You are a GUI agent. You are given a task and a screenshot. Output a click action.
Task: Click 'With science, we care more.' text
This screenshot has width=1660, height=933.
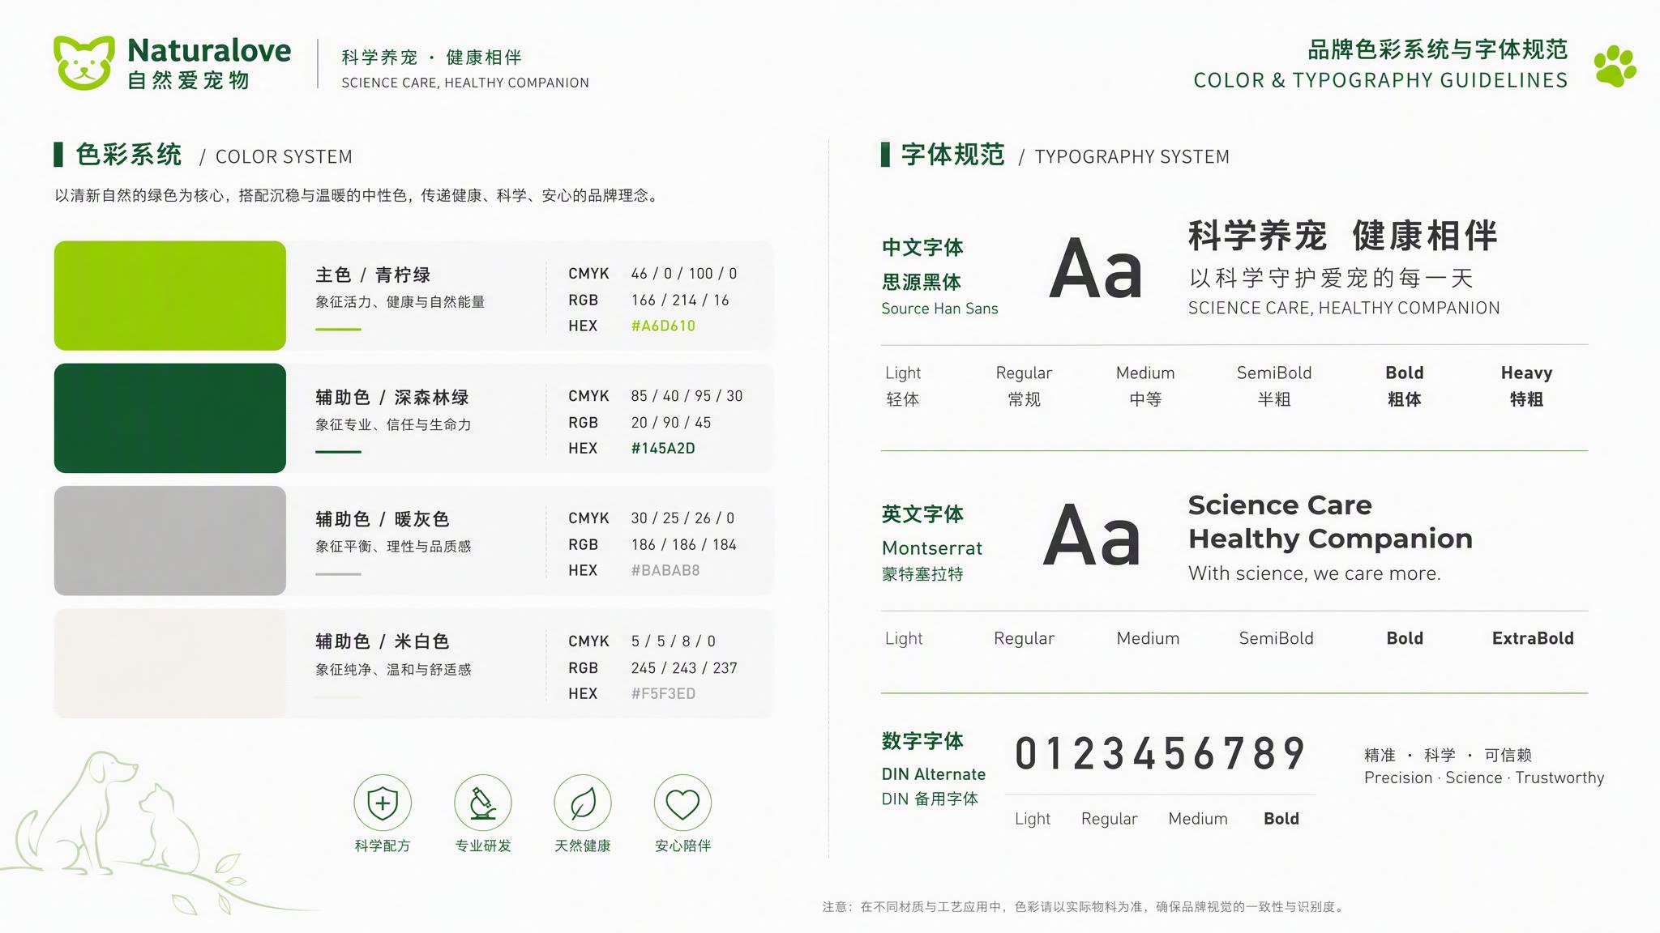[1315, 573]
